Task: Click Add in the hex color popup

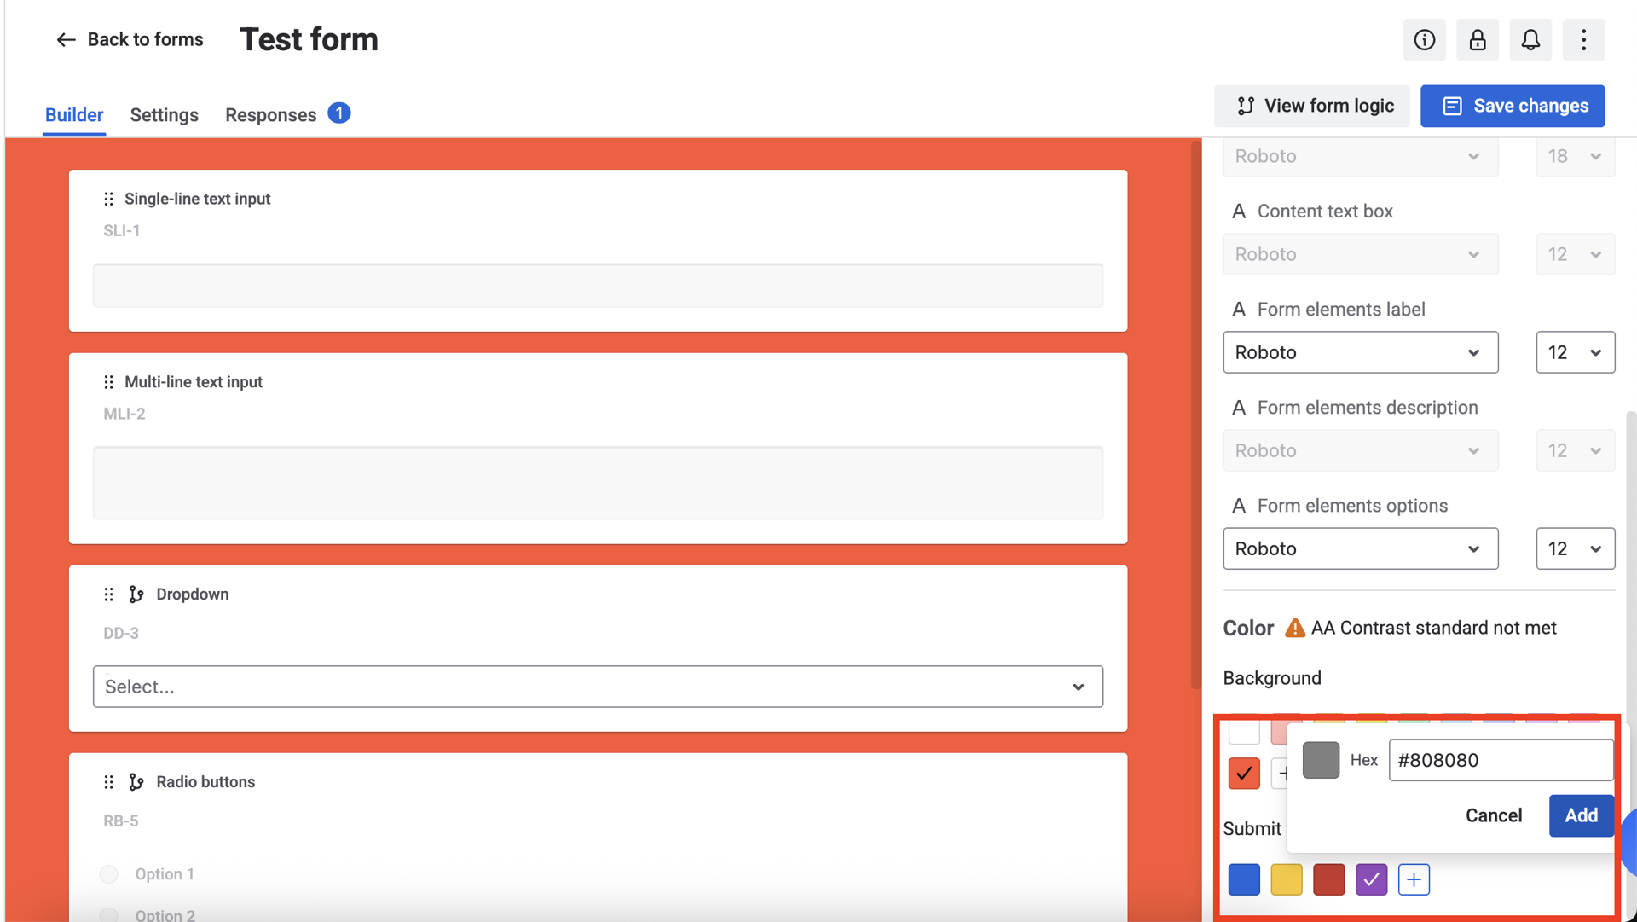Action: click(1581, 815)
